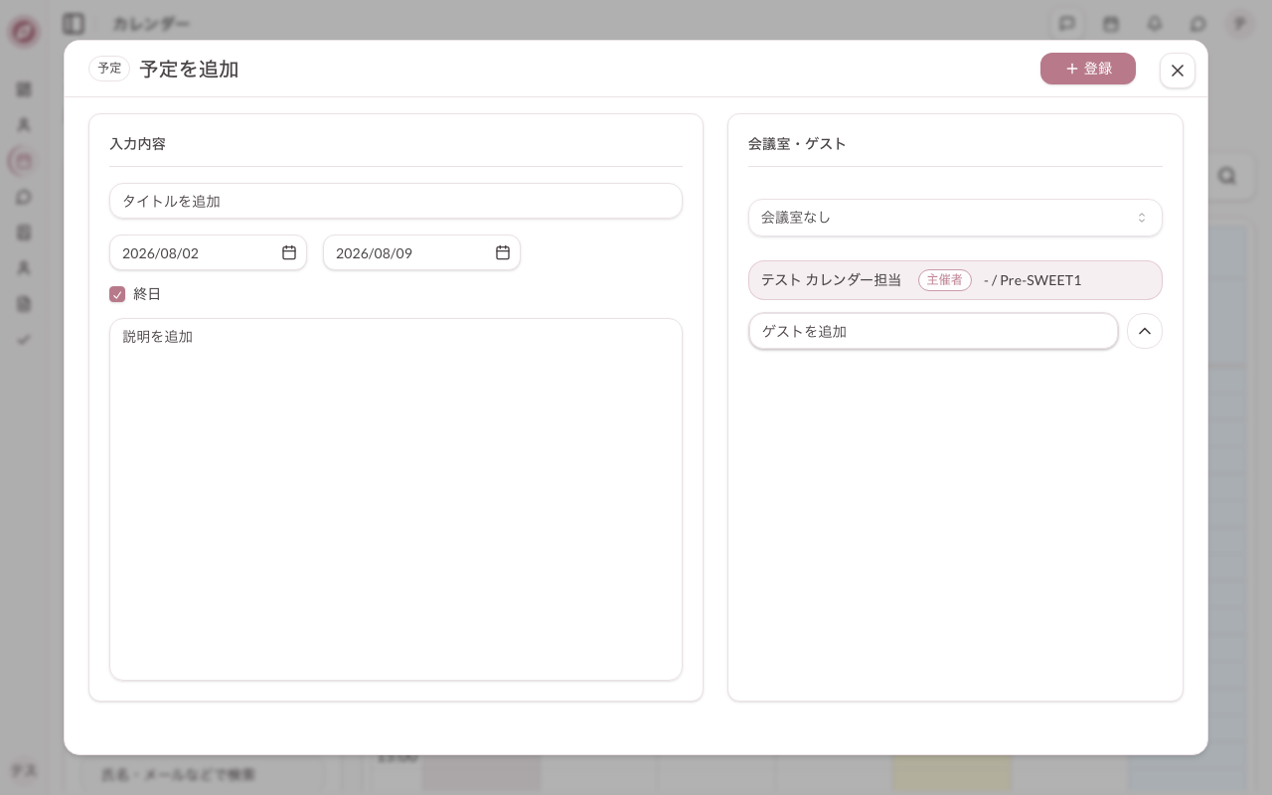Focus the 説明を追加 description textarea
This screenshot has width=1272, height=795.
coord(396,499)
